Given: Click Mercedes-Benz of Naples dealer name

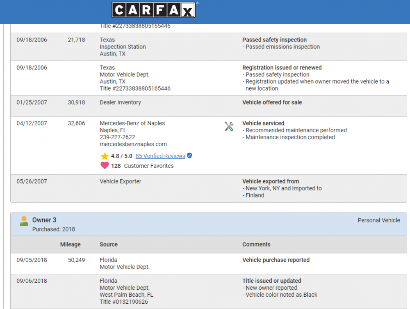Looking at the screenshot, I should pos(132,123).
